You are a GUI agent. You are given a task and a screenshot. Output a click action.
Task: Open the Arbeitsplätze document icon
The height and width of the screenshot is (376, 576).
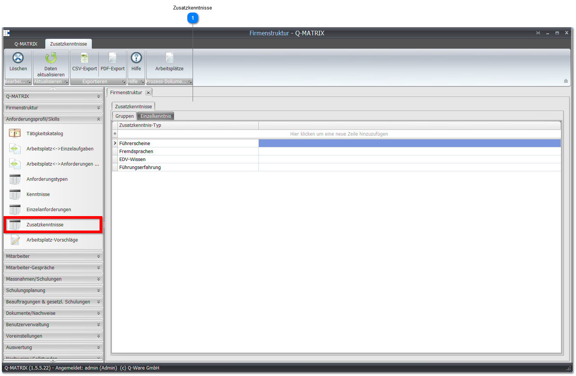coord(169,58)
